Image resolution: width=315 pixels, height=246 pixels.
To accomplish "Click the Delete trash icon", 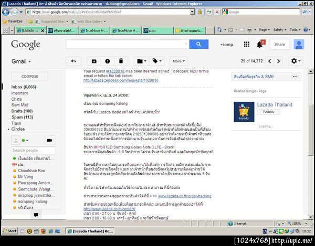I will pyautogui.click(x=121, y=61).
